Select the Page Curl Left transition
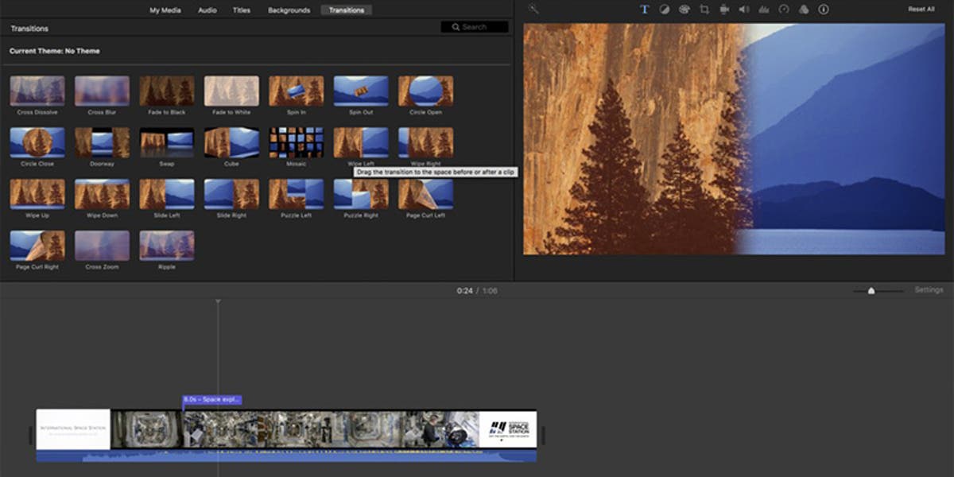This screenshot has width=954, height=477. pos(426,199)
